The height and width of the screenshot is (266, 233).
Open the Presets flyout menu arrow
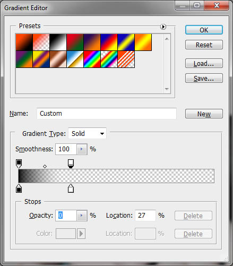pyautogui.click(x=163, y=27)
